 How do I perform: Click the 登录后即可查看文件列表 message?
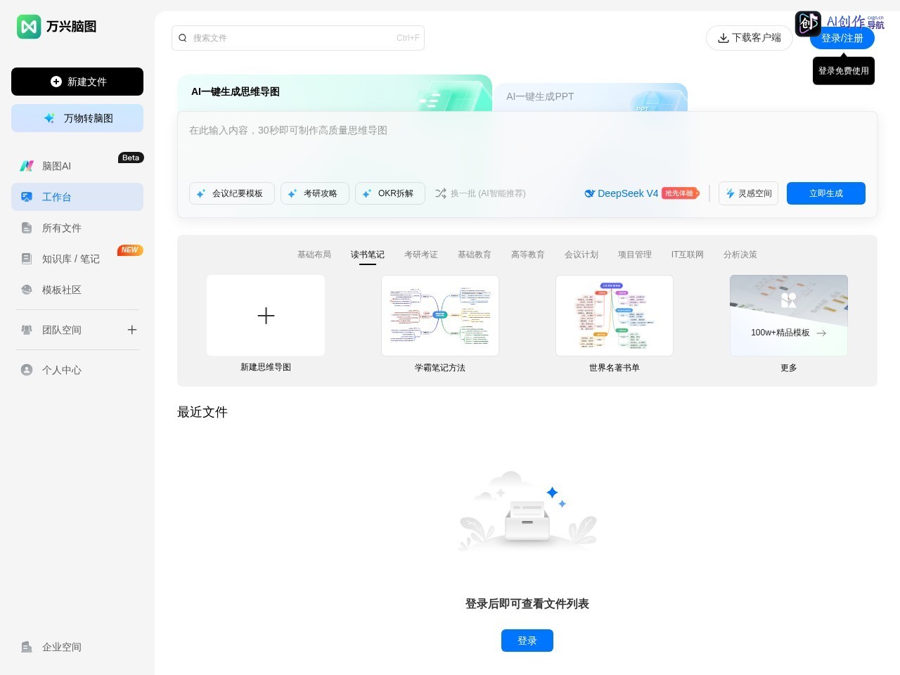527,603
